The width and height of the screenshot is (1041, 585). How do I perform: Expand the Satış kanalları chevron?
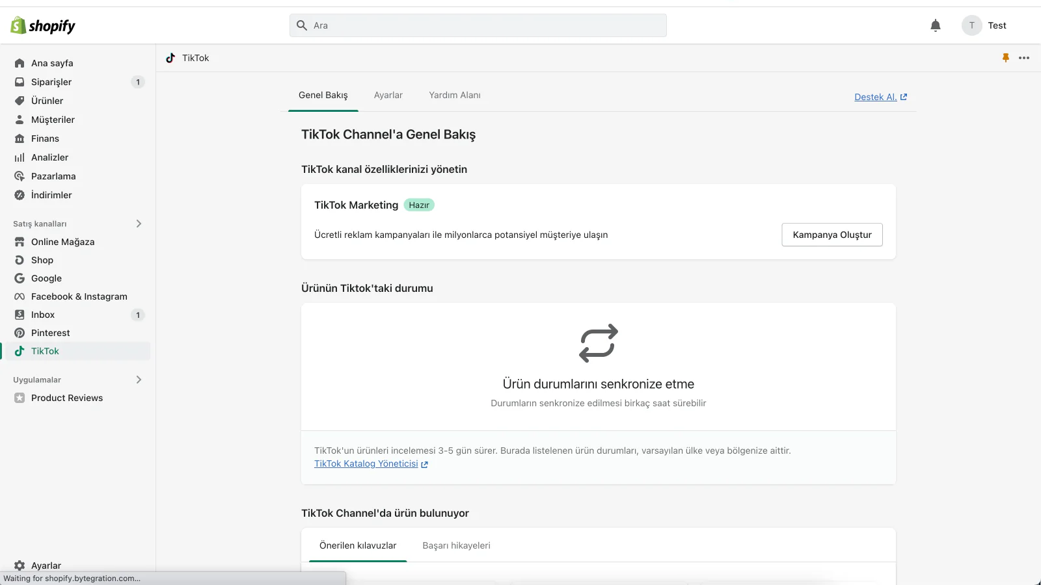(139, 224)
